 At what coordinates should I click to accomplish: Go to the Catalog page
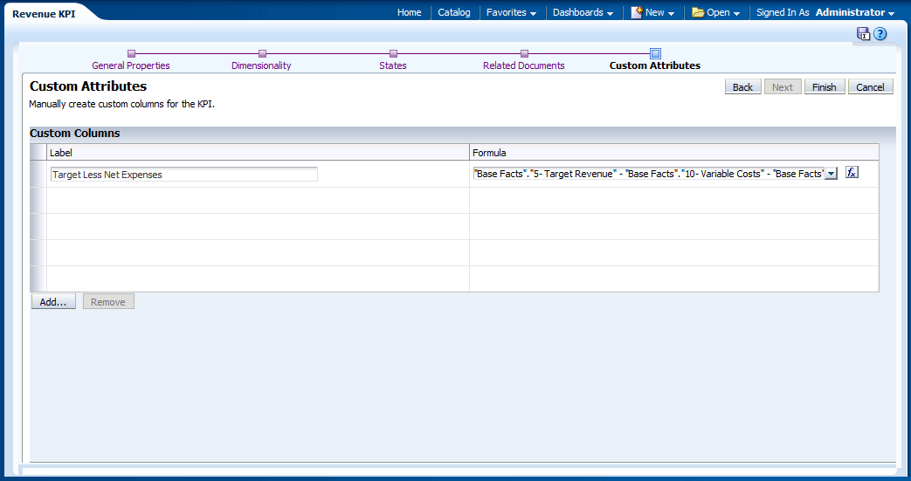point(453,12)
